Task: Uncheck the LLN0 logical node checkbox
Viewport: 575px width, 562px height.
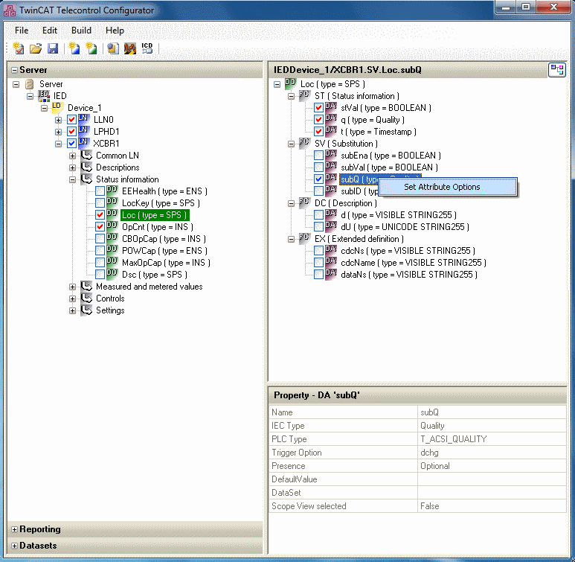Action: (72, 120)
